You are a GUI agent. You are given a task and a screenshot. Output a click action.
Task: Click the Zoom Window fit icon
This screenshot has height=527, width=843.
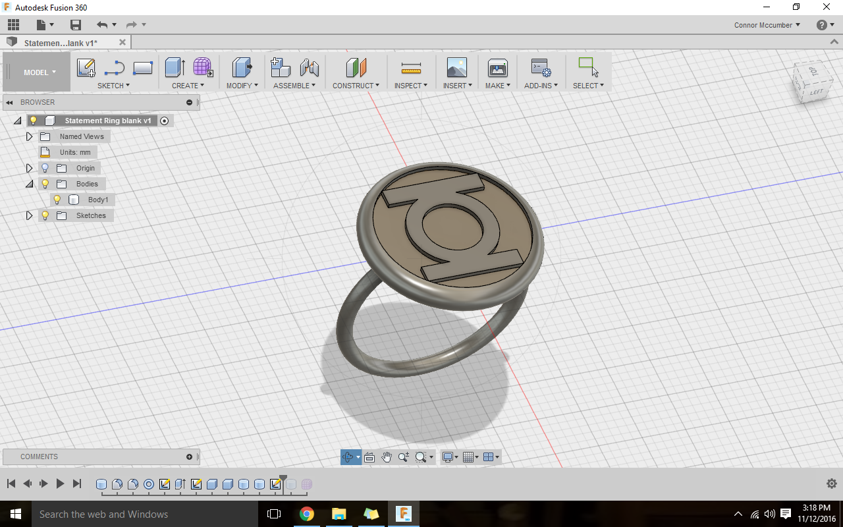421,457
